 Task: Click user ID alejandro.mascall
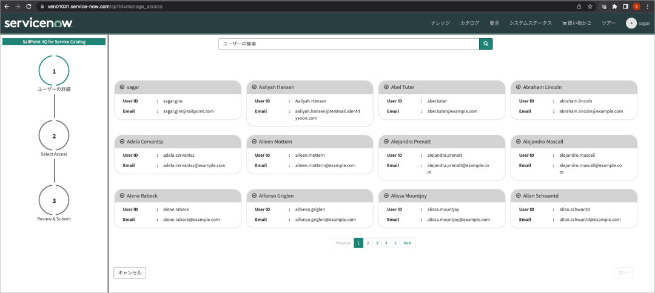[577, 155]
